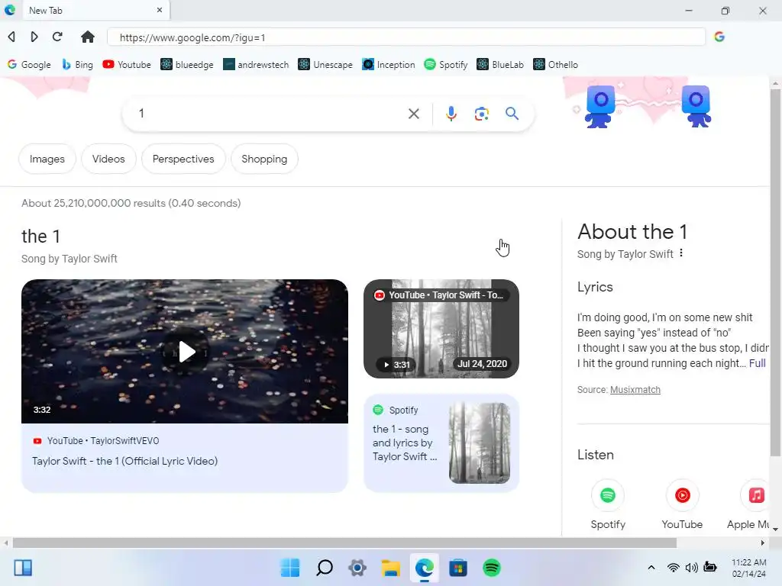Open the Wi-Fi network tray icon
Screen dimensions: 782x586
pos(674,568)
